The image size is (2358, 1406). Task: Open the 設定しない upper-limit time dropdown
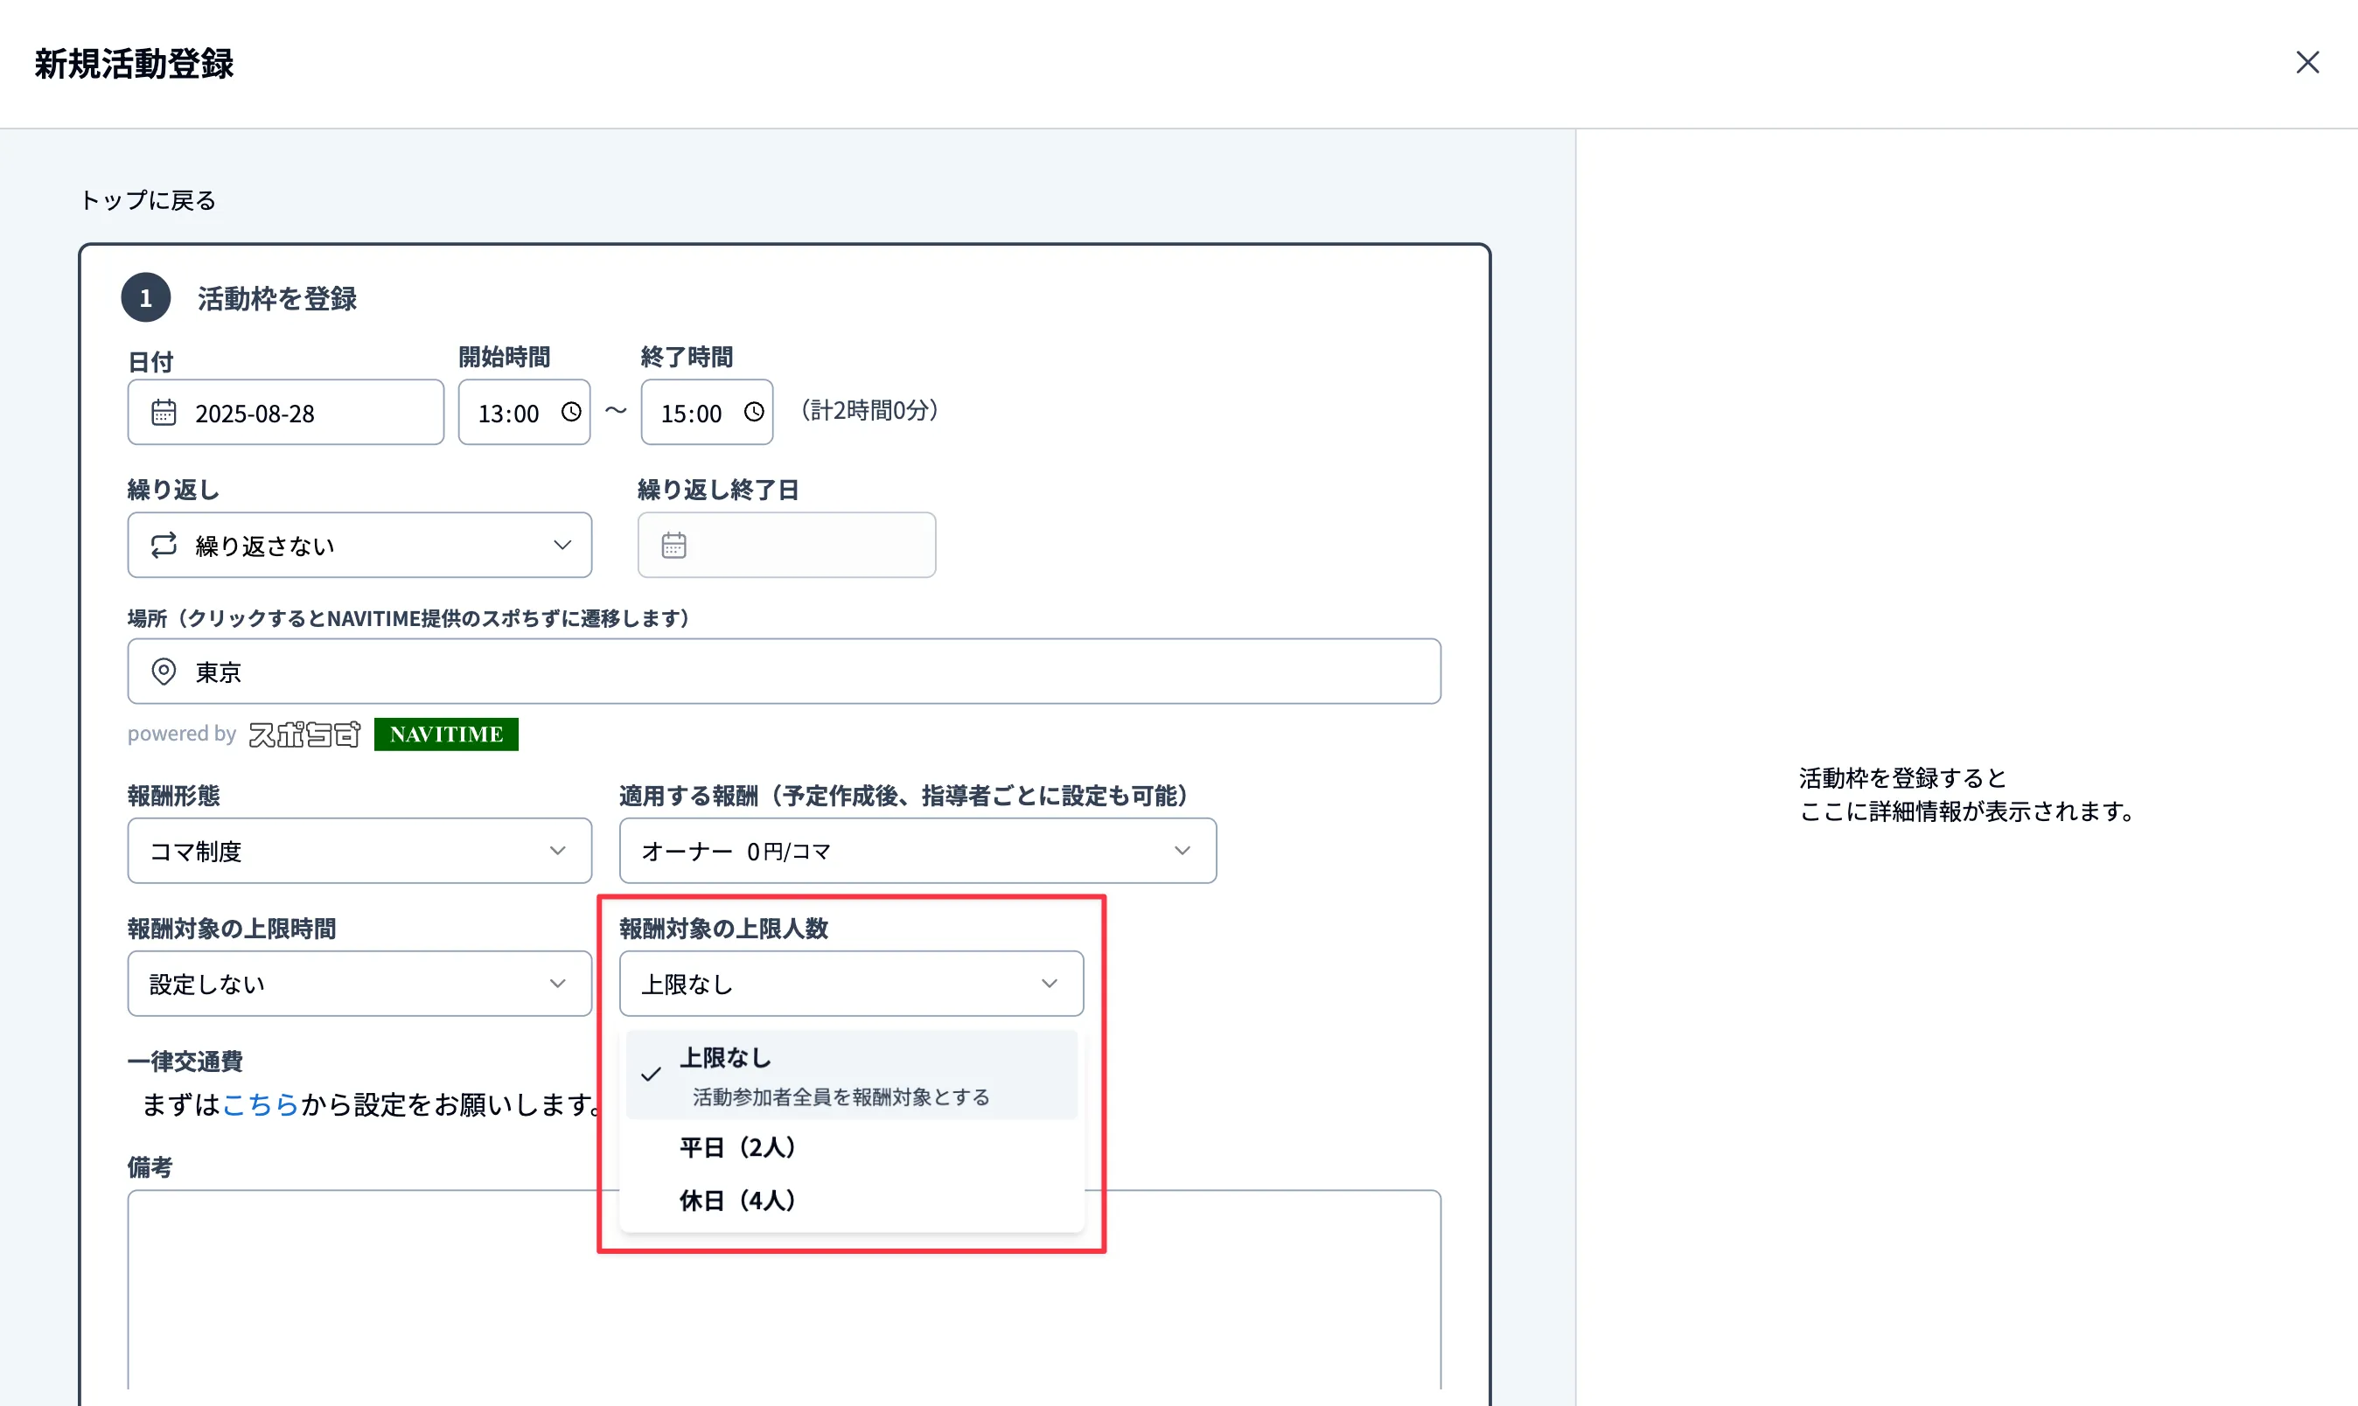(359, 984)
